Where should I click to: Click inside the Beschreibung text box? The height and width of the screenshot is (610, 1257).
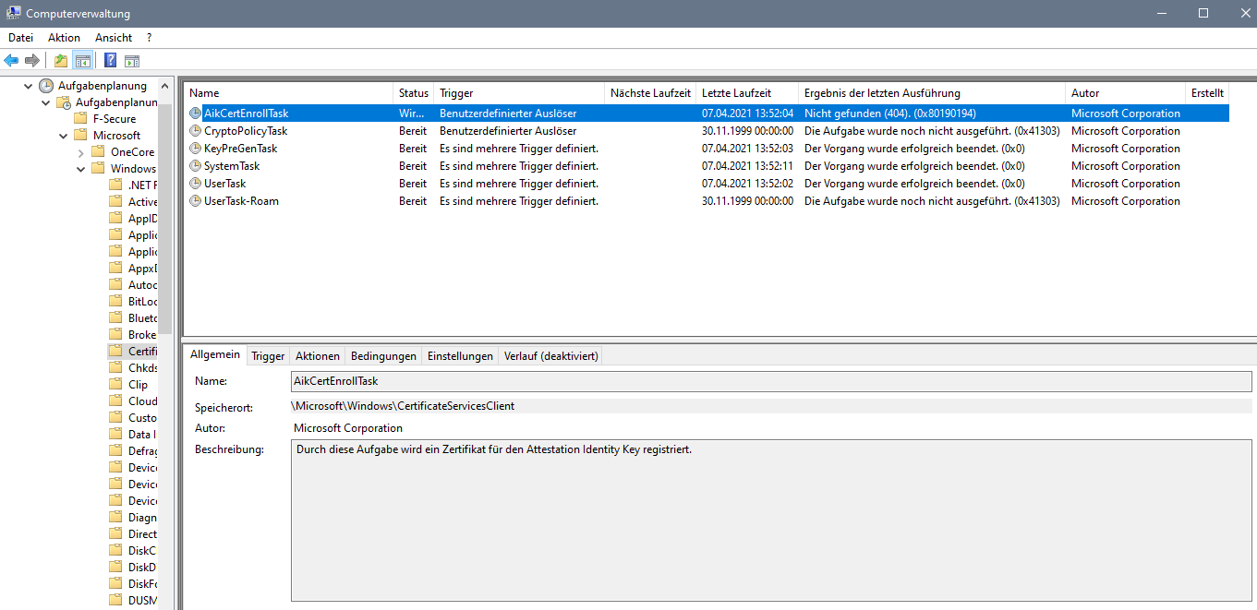point(771,521)
